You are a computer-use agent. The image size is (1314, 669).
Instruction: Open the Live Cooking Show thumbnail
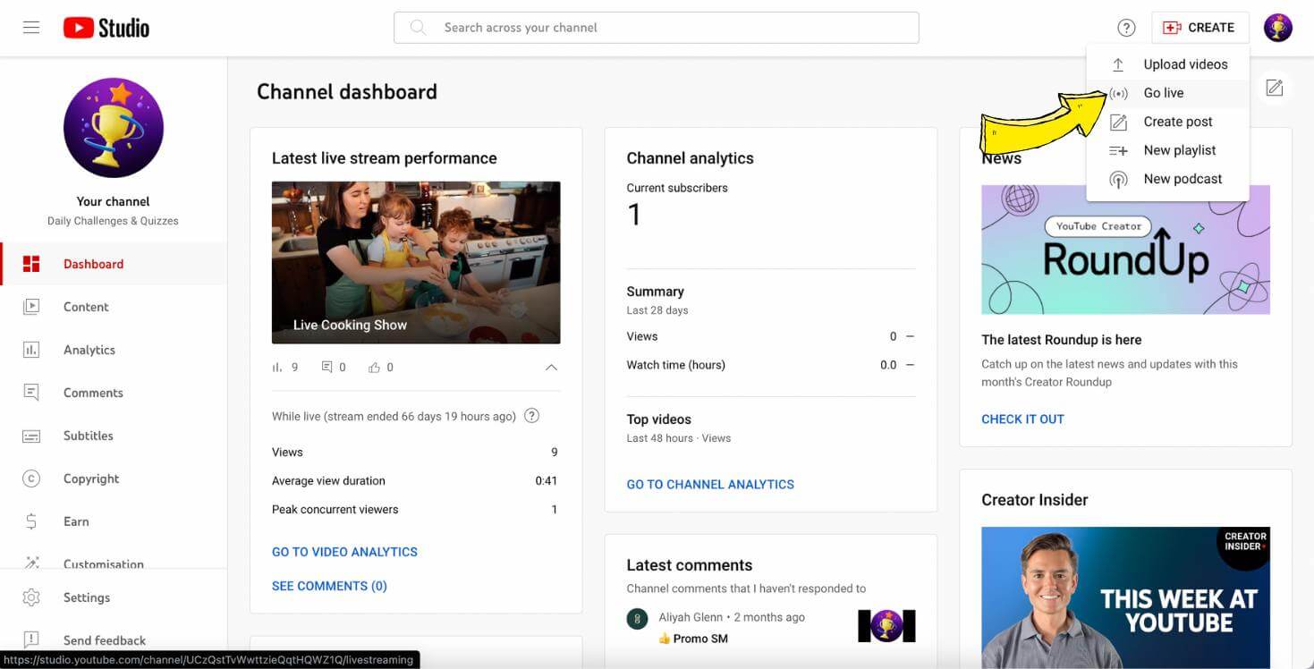tap(416, 263)
